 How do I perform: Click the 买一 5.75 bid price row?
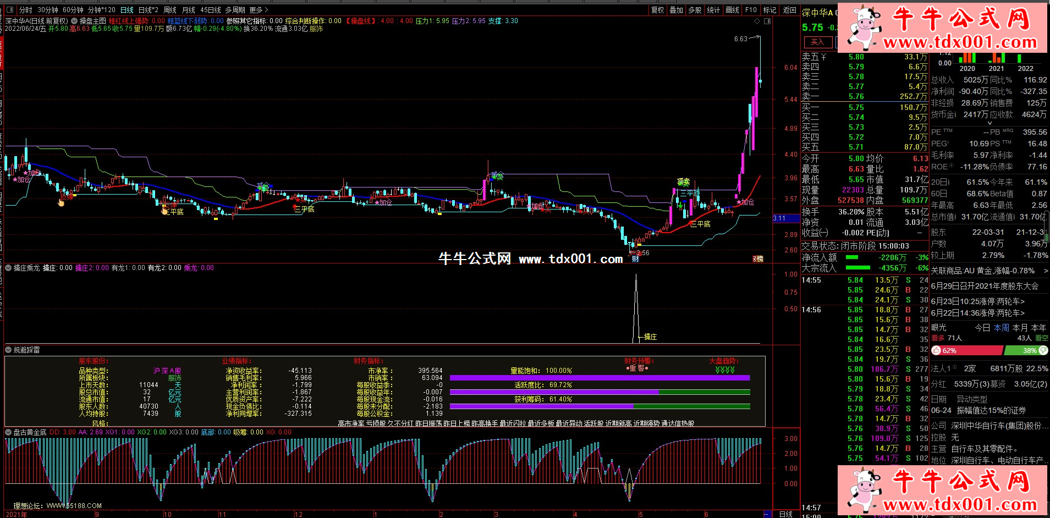[865, 107]
